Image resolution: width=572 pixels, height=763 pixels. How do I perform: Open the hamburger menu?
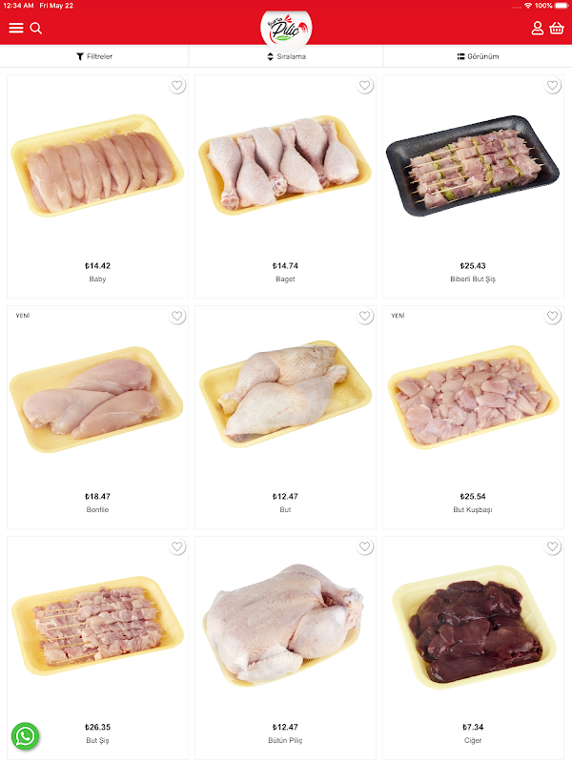coord(16,29)
